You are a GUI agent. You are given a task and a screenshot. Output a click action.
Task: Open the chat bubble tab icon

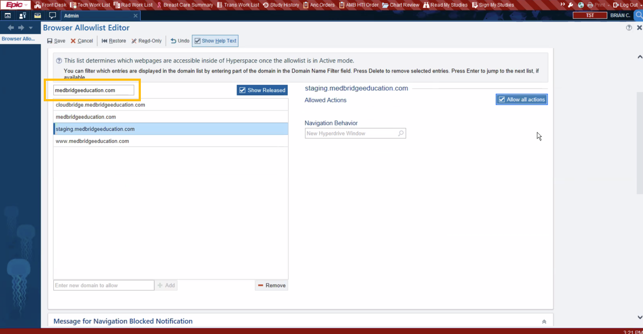tap(52, 15)
